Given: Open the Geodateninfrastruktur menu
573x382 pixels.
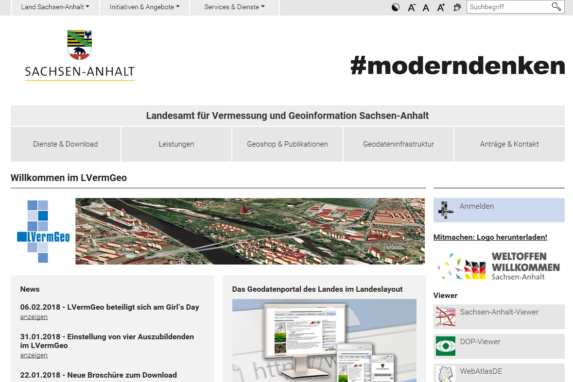Looking at the screenshot, I should (x=399, y=144).
